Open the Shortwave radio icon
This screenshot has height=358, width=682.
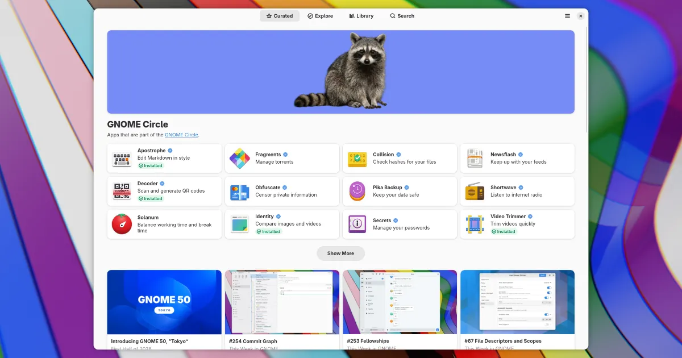[x=475, y=191]
